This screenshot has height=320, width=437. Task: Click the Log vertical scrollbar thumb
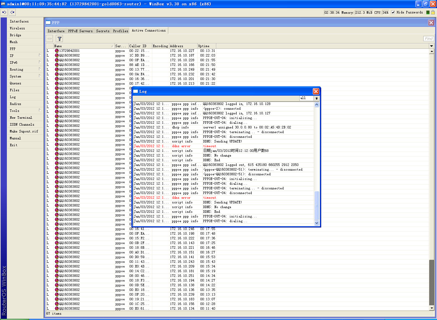click(317, 205)
